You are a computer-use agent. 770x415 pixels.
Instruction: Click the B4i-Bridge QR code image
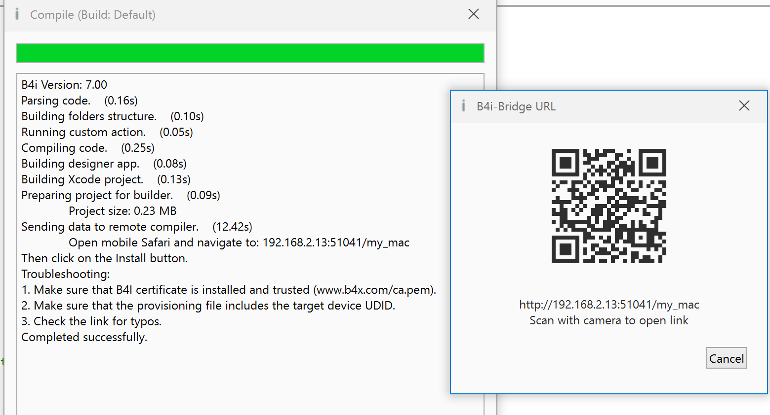pyautogui.click(x=608, y=206)
